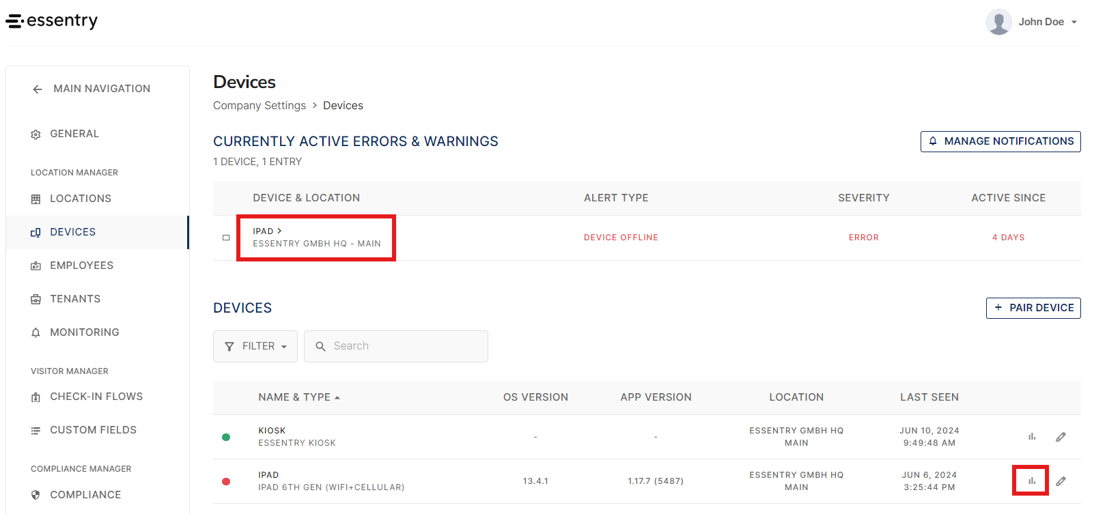Click the Compliance shield icon

coord(36,496)
